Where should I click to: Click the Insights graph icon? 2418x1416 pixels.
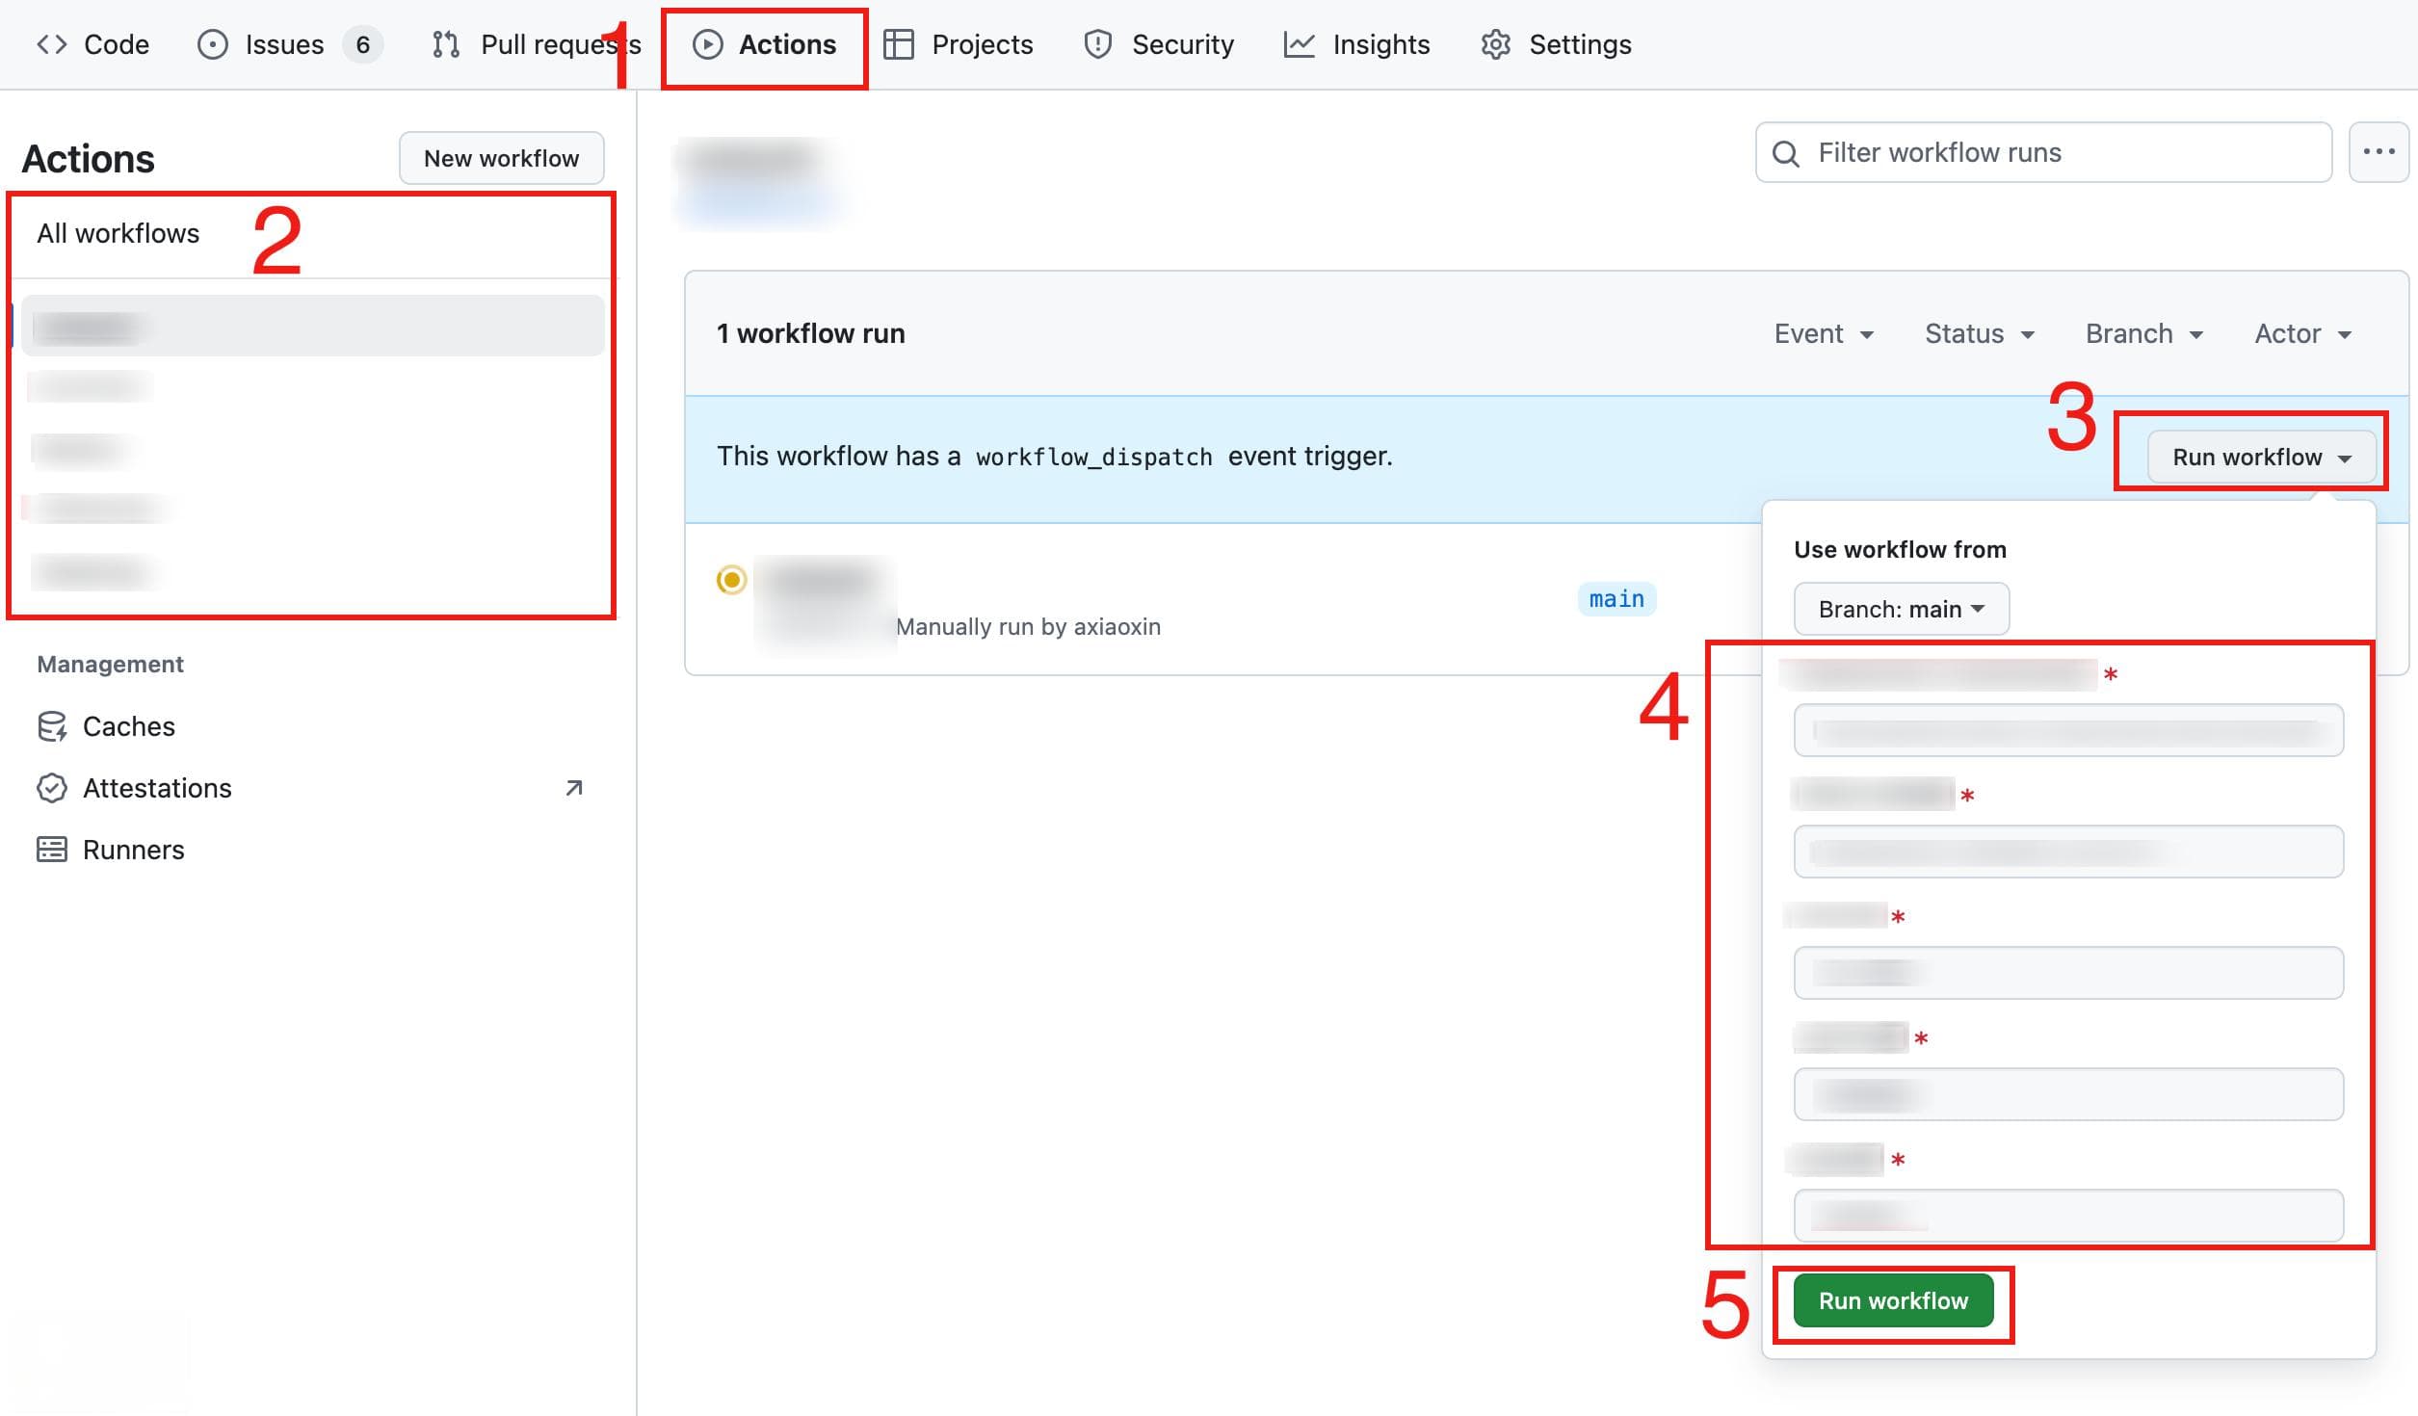(1300, 44)
